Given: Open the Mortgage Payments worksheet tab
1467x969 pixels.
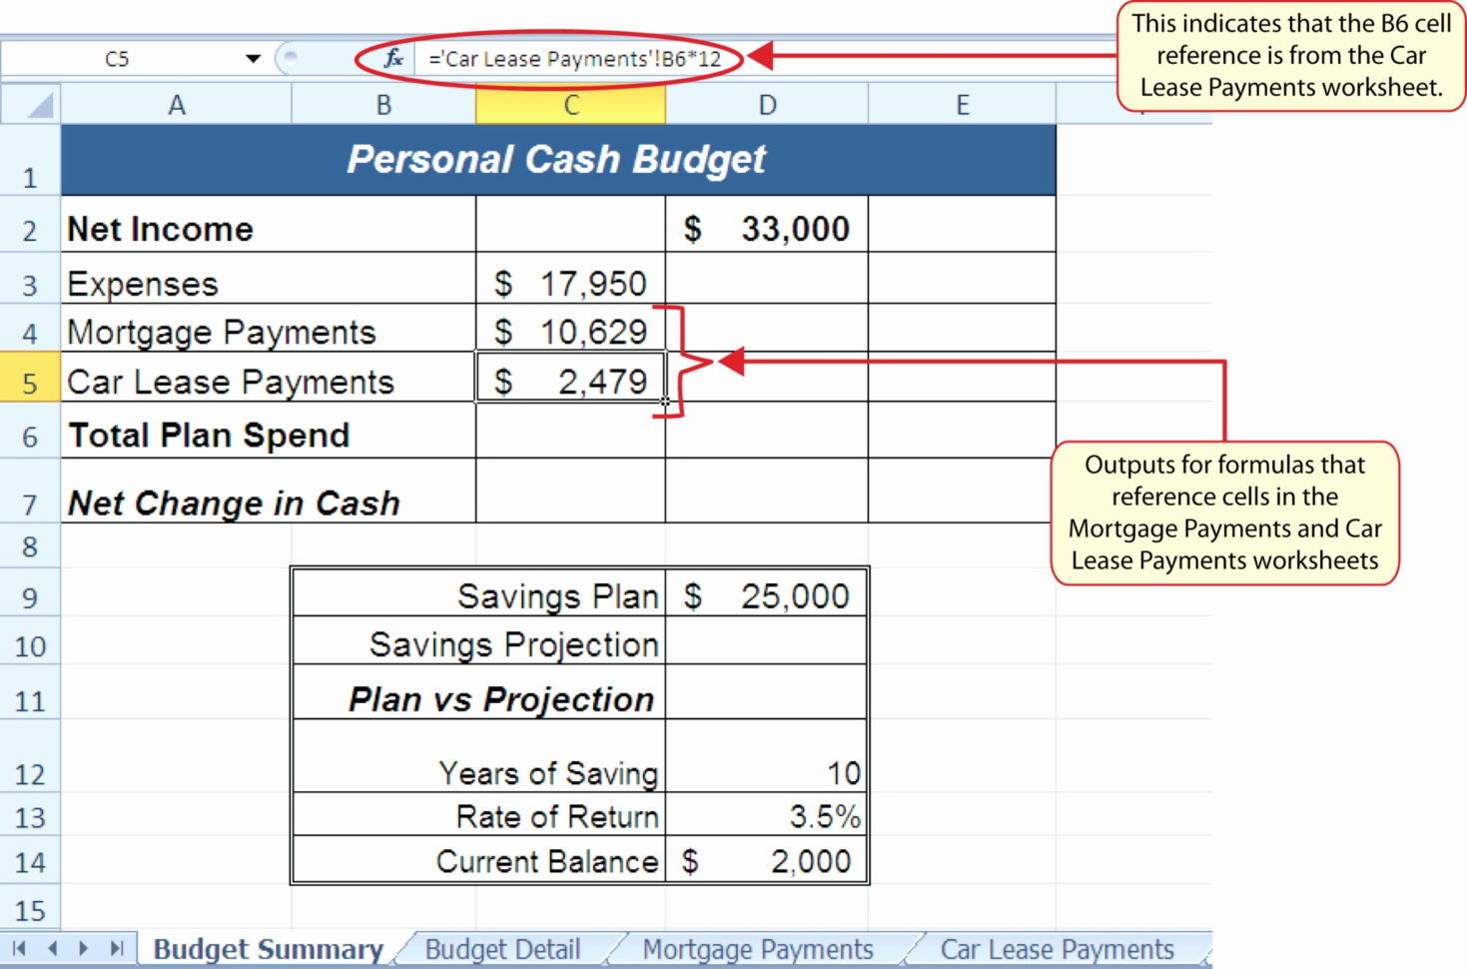Looking at the screenshot, I should coord(759,949).
